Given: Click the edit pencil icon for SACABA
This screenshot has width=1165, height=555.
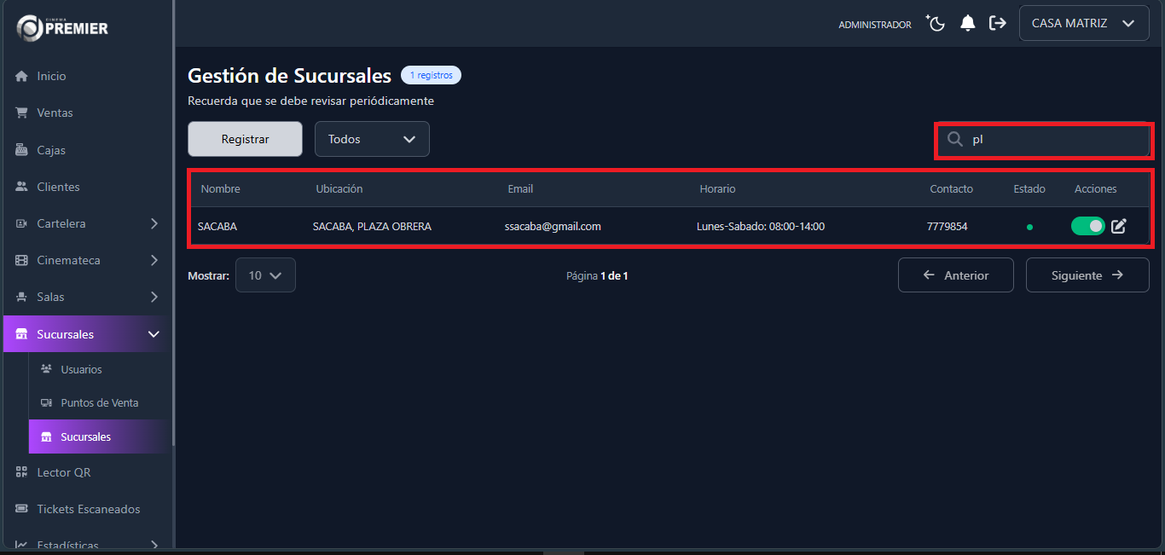Looking at the screenshot, I should pos(1119,226).
